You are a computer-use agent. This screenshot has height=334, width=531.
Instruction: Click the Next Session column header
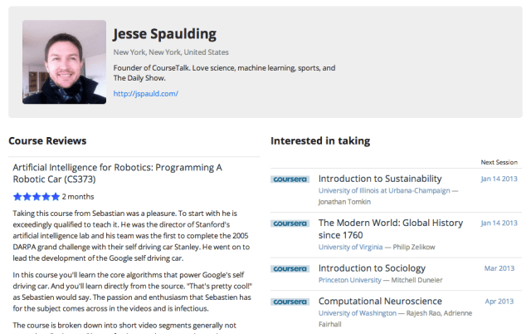coord(499,162)
